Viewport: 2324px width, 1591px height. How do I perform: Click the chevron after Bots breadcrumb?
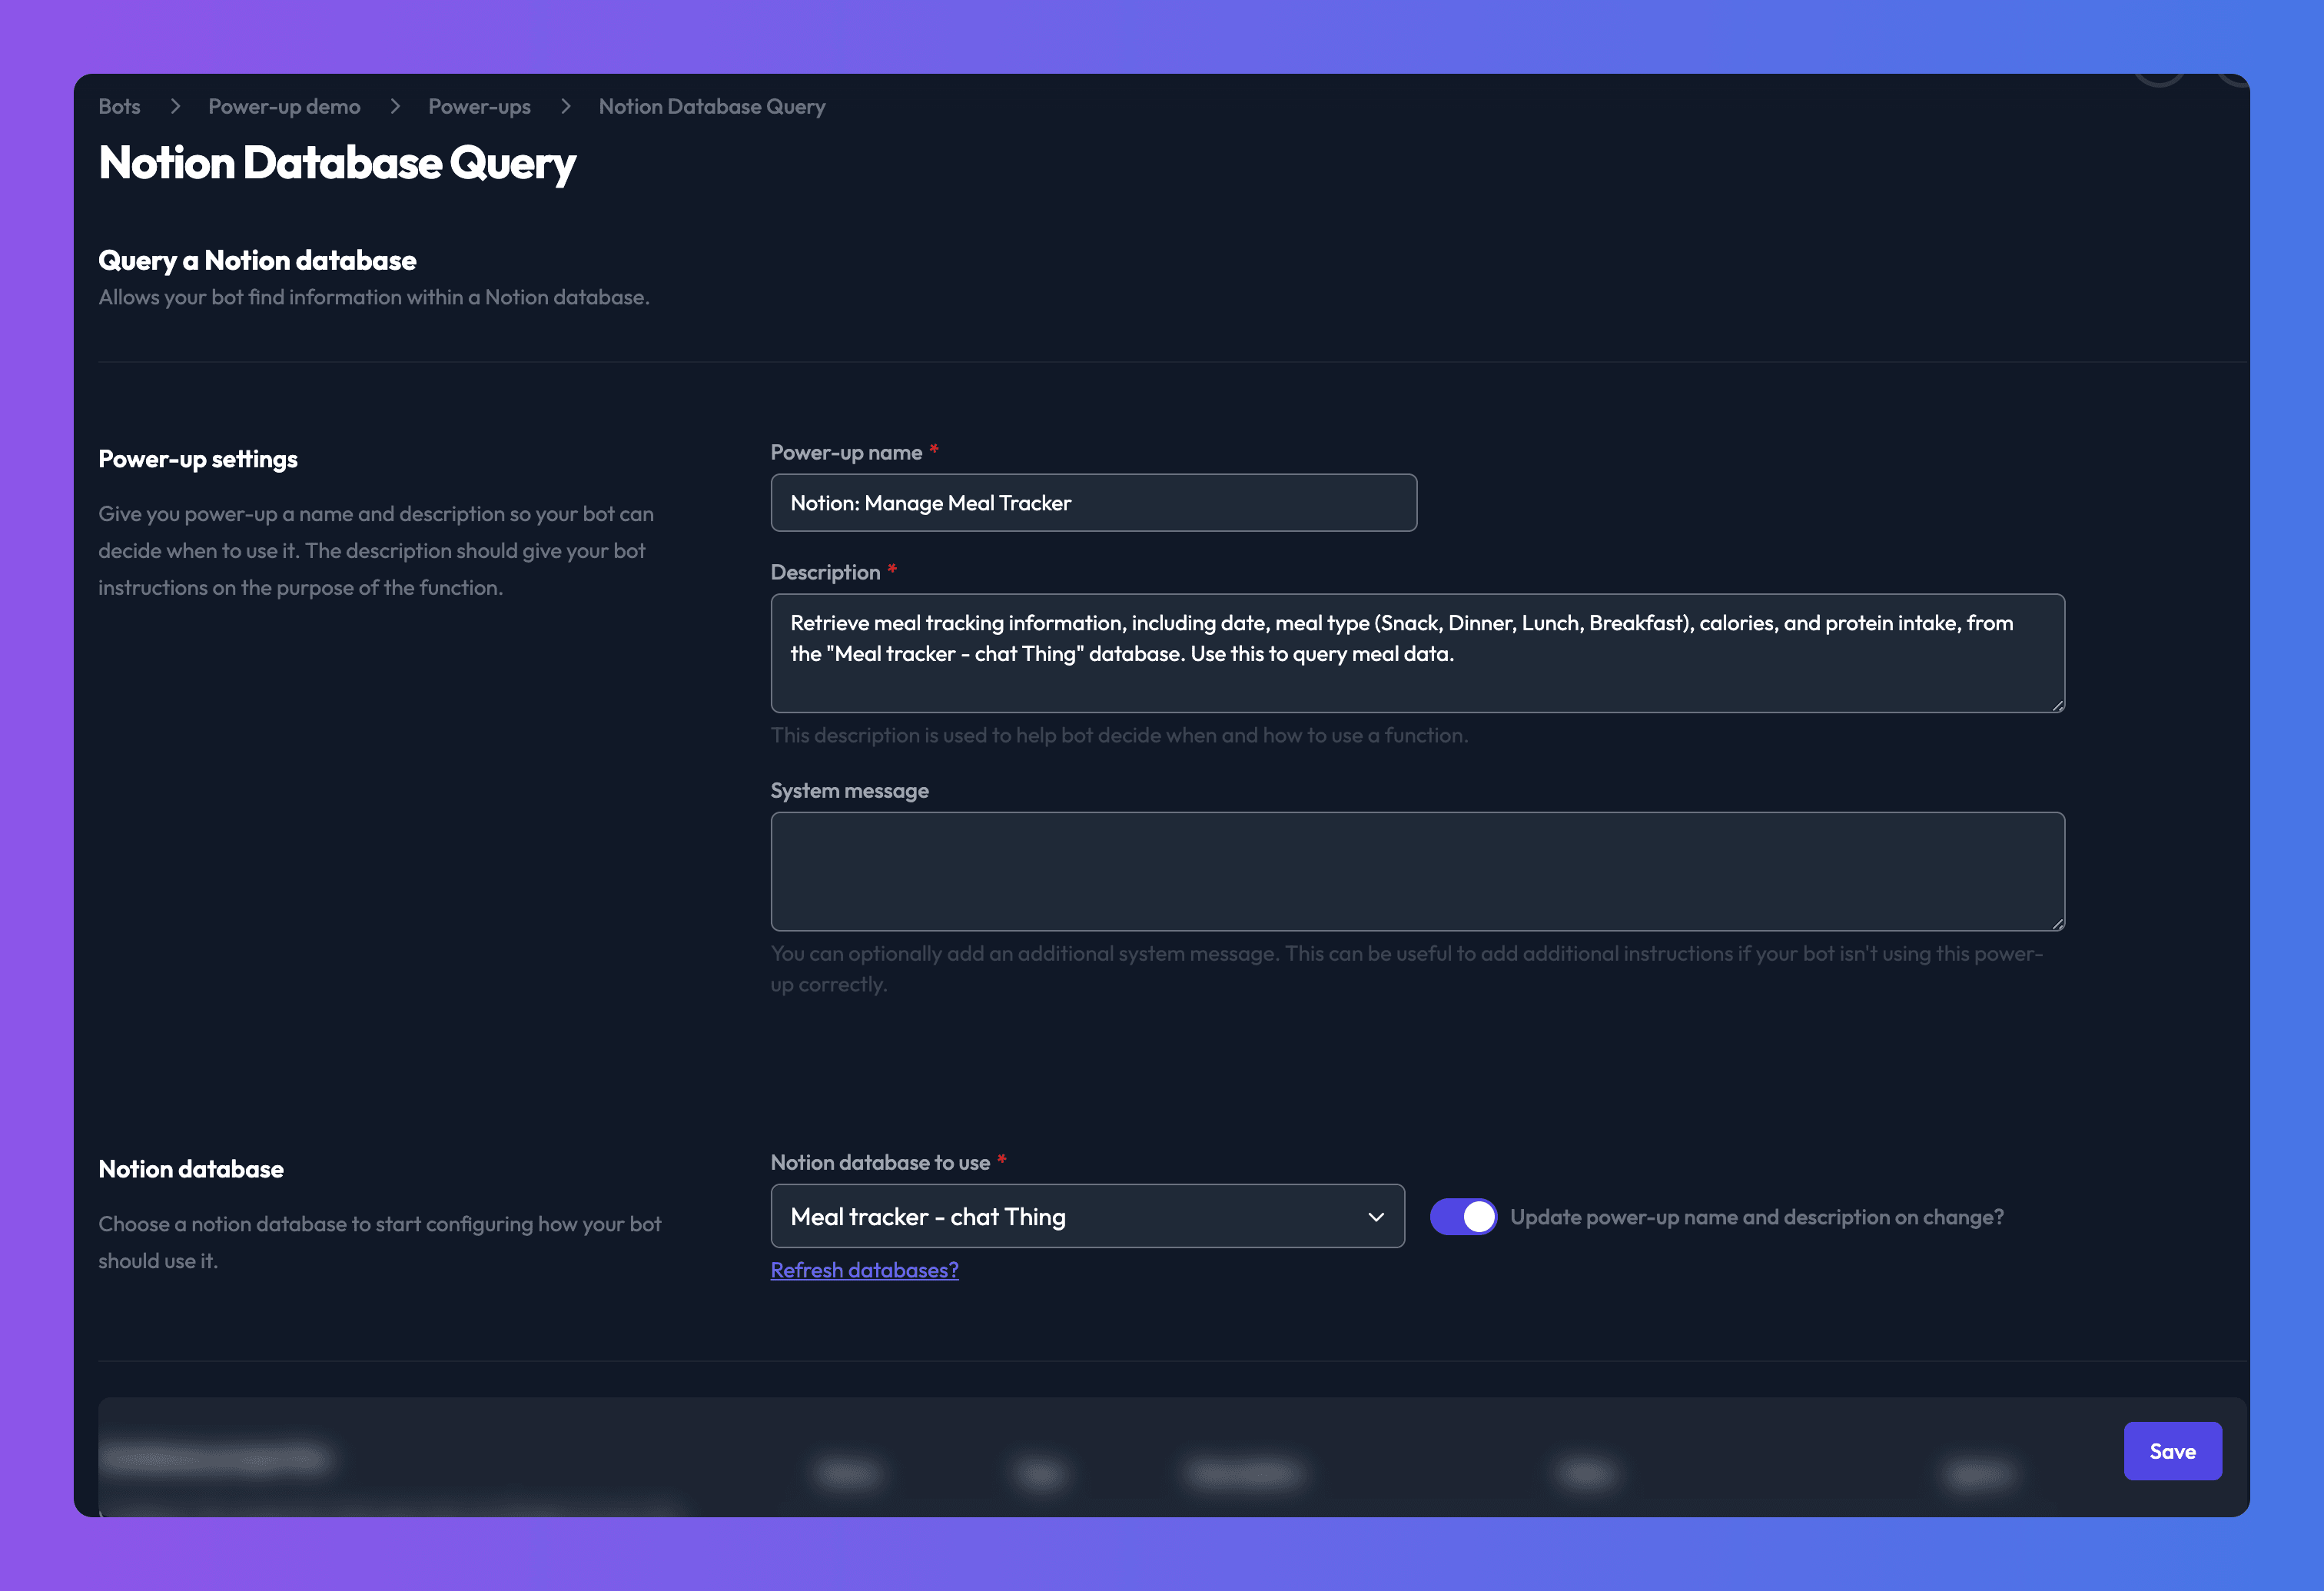pyautogui.click(x=175, y=106)
